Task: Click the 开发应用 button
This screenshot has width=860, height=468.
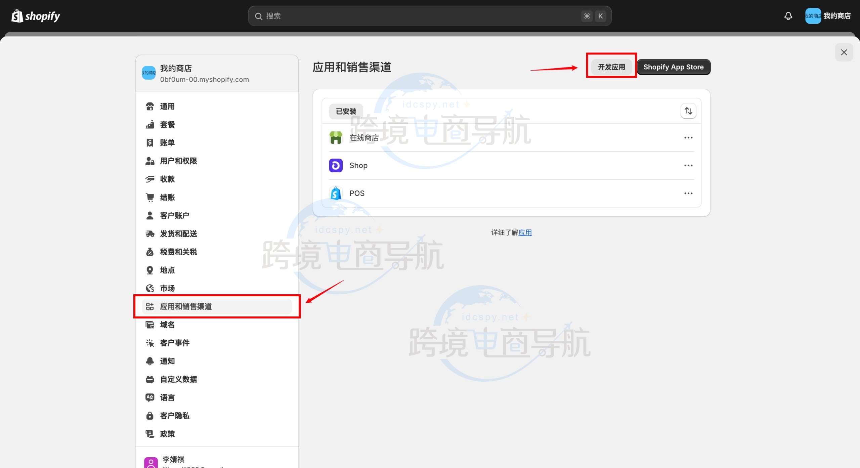Action: (x=611, y=67)
